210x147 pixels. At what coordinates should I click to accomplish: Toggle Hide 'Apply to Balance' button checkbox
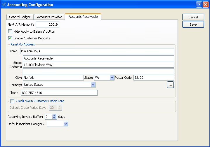pyautogui.click(x=10, y=32)
